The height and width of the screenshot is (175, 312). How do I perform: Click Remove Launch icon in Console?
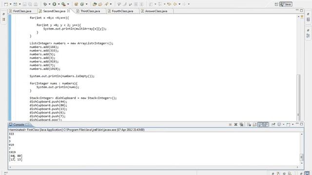click(236, 124)
